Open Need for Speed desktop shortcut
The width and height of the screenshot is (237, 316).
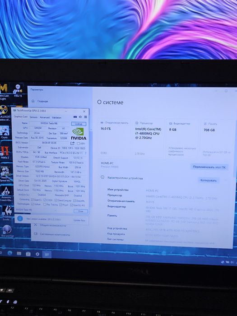pos(5,174)
